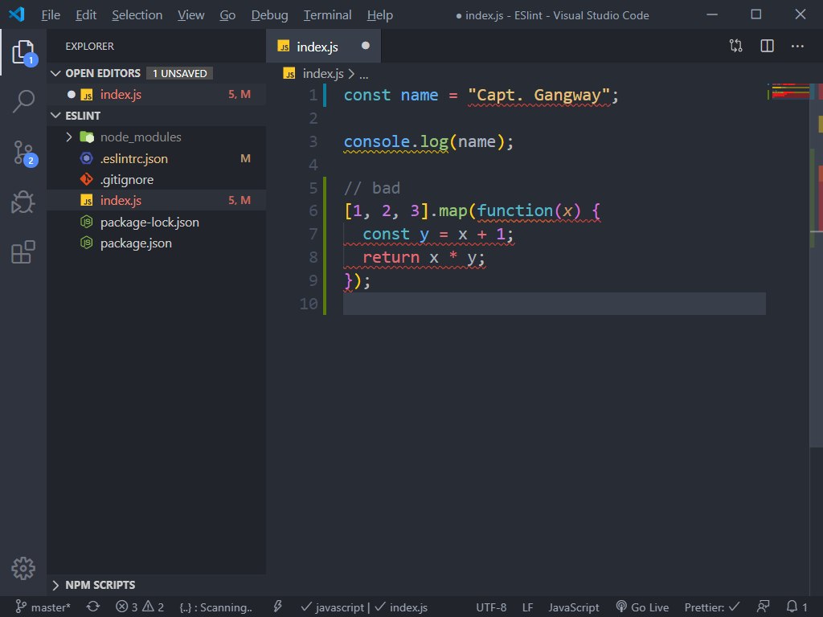The width and height of the screenshot is (823, 617).
Task: Click the Scanning status item
Action: click(x=215, y=607)
